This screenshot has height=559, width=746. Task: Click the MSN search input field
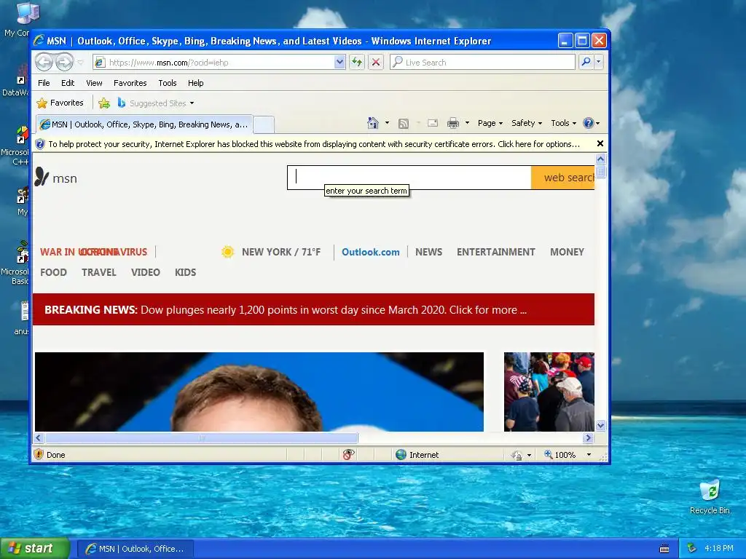click(409, 178)
